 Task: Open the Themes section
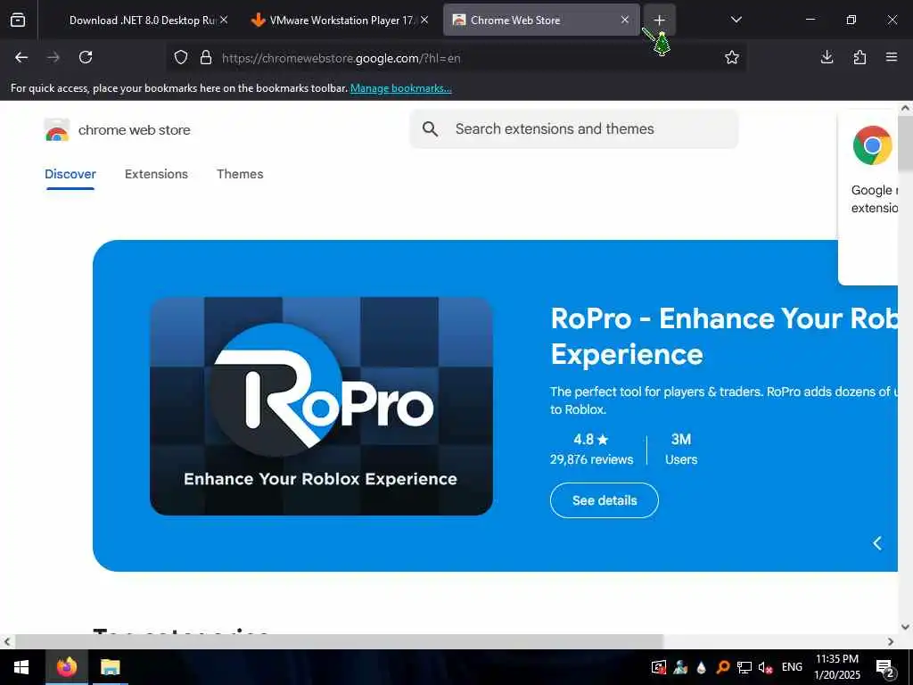click(x=240, y=174)
